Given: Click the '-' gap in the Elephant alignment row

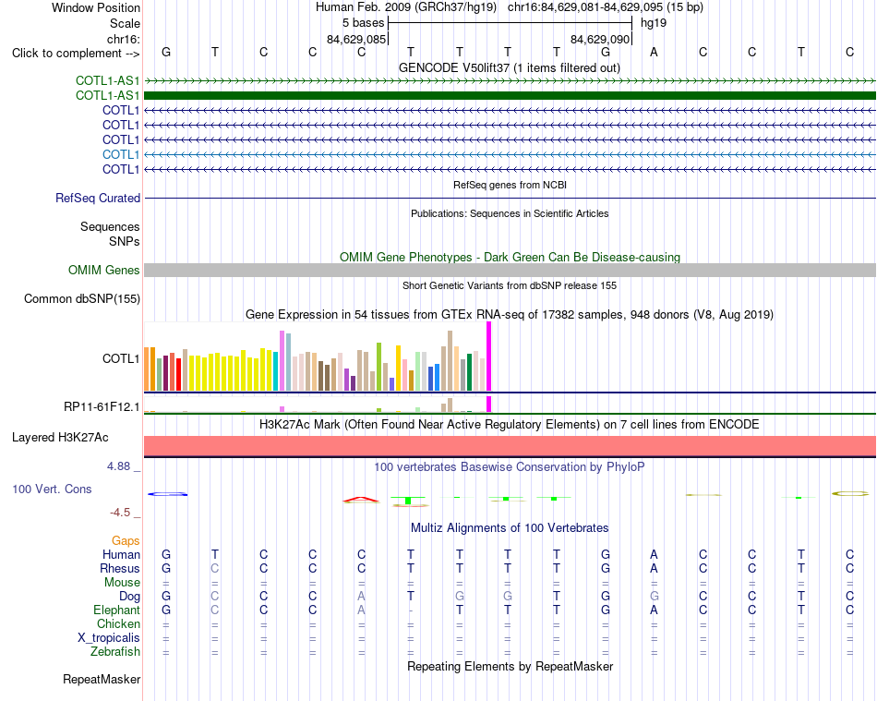Looking at the screenshot, I should click(411, 610).
